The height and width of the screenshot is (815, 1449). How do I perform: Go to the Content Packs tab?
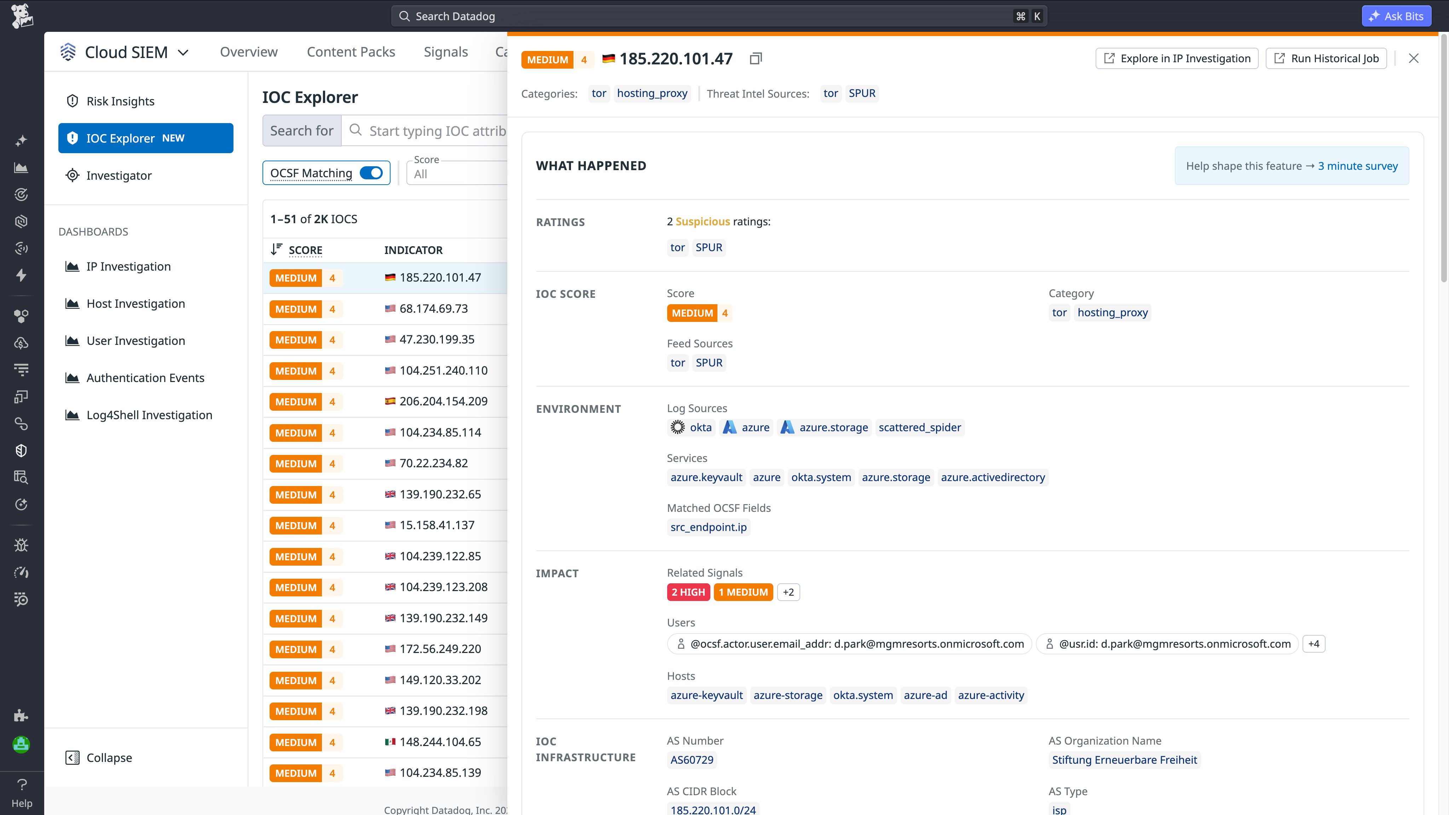[x=351, y=52]
